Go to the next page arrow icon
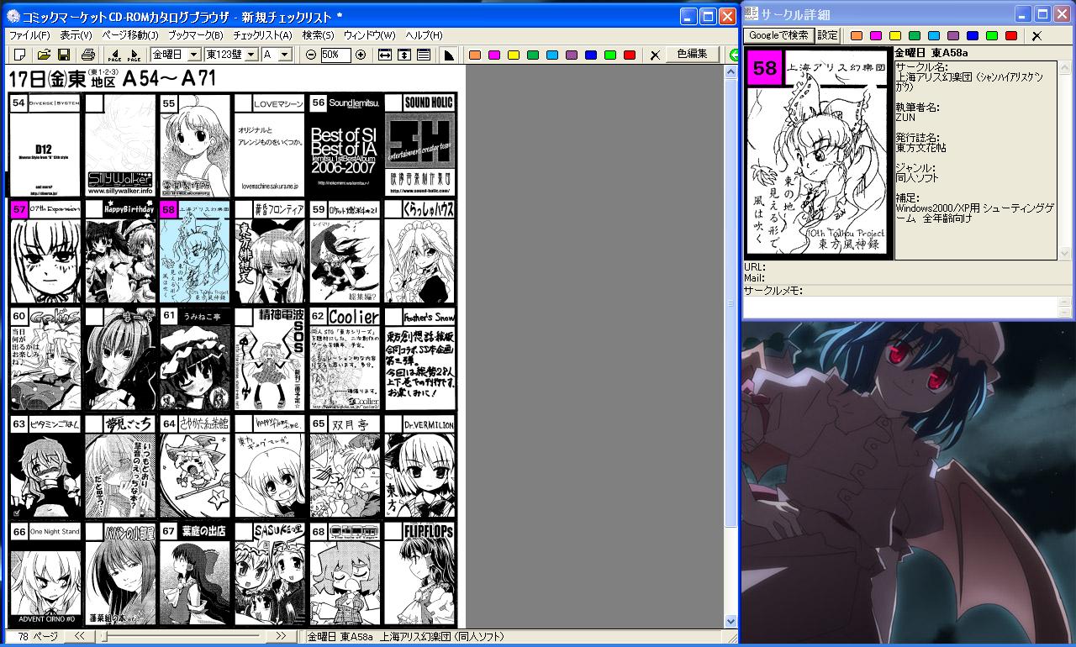Image resolution: width=1076 pixels, height=647 pixels. [134, 55]
